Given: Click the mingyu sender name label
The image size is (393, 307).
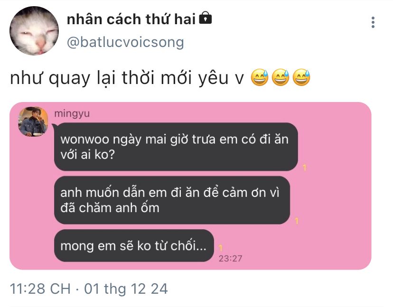Looking at the screenshot, I should tap(72, 113).
